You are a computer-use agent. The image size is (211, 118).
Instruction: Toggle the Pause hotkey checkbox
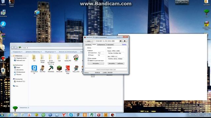click(x=89, y=55)
